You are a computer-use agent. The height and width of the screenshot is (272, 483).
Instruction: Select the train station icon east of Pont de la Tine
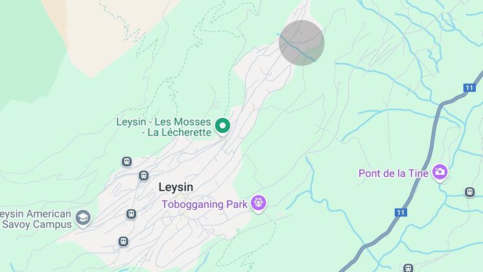tap(470, 192)
